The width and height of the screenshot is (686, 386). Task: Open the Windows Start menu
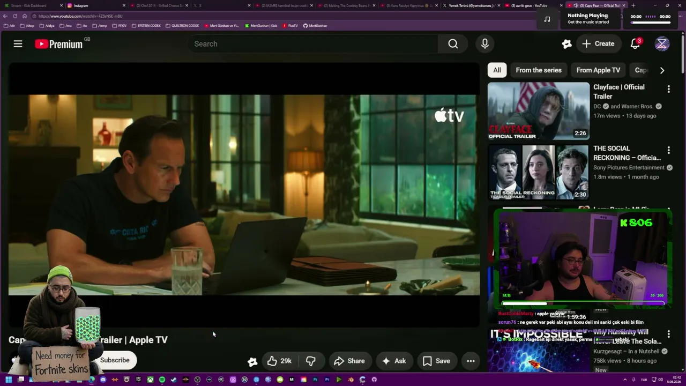pos(9,380)
